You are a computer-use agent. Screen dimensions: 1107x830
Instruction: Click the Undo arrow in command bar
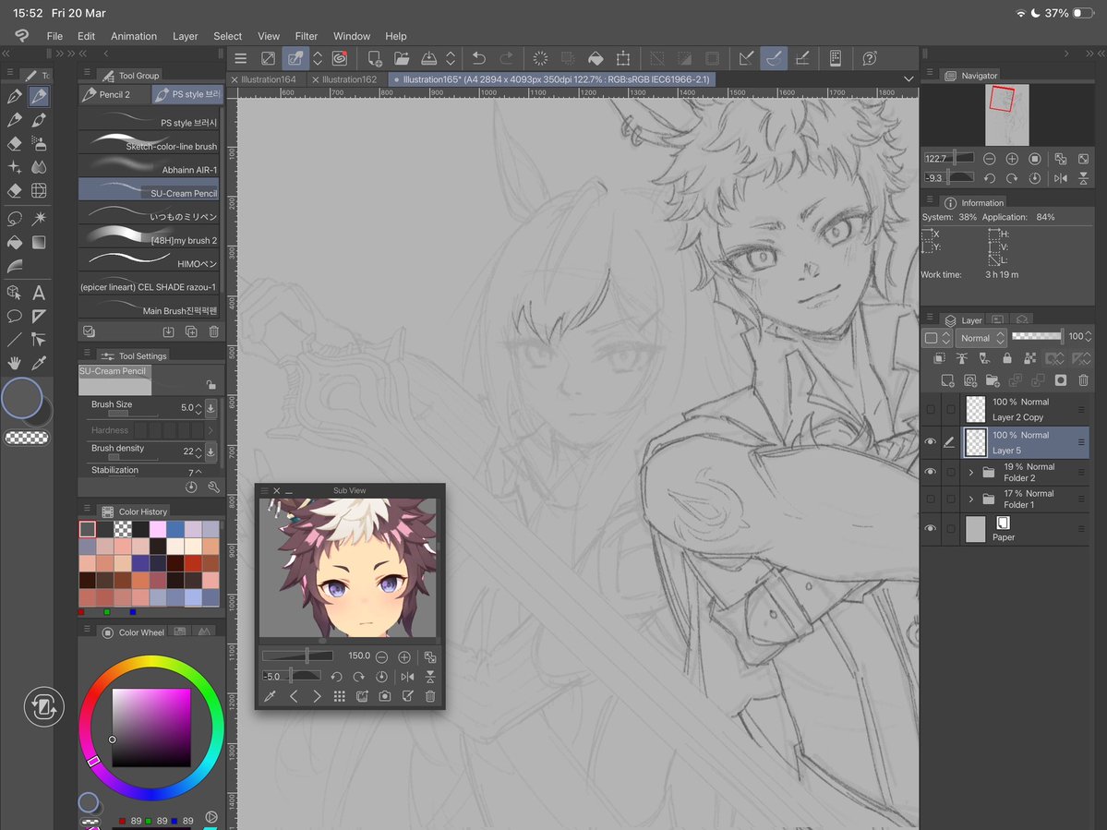click(x=478, y=58)
